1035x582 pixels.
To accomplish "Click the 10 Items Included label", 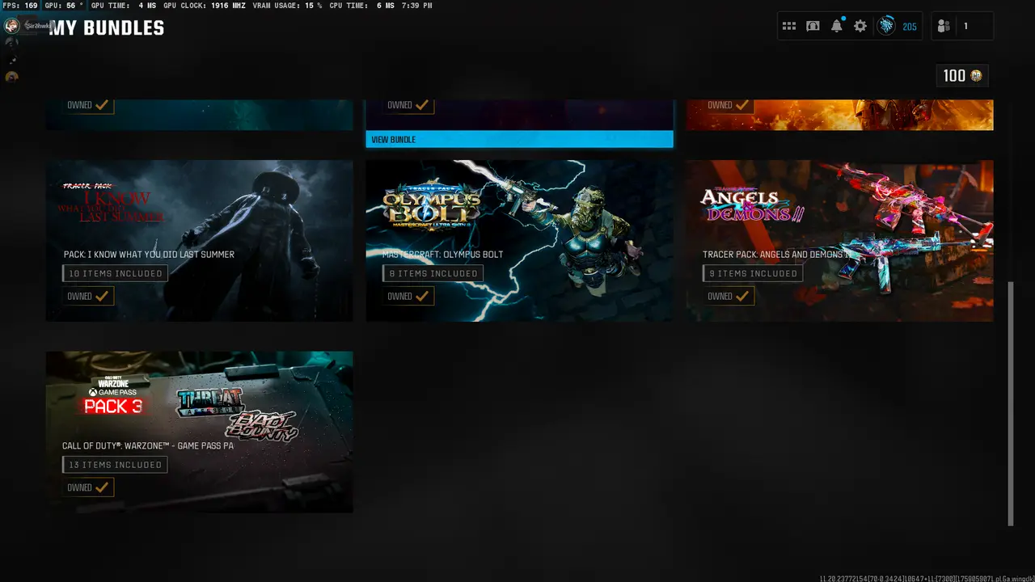I will 115,274.
